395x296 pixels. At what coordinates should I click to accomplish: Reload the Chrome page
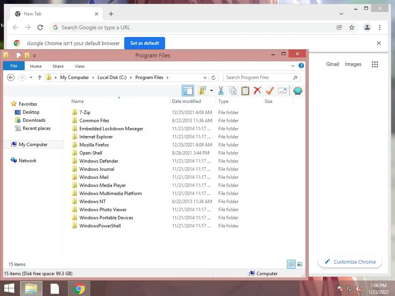[x=40, y=27]
